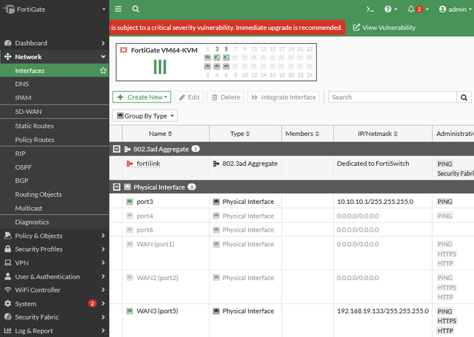474x337 pixels.
Task: Open the Create New dropdown
Action: [142, 97]
